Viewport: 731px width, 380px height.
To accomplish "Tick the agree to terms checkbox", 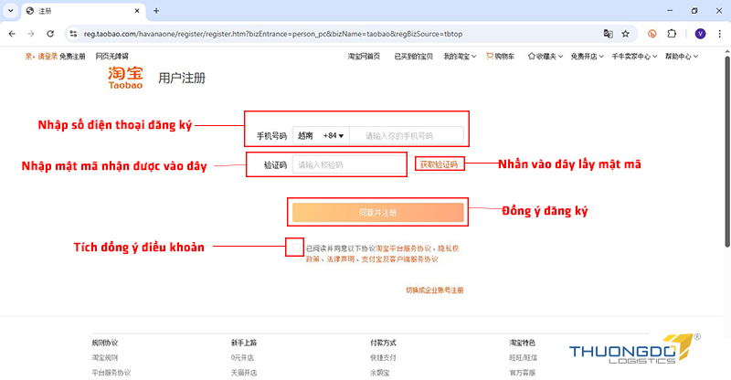I will (x=294, y=248).
